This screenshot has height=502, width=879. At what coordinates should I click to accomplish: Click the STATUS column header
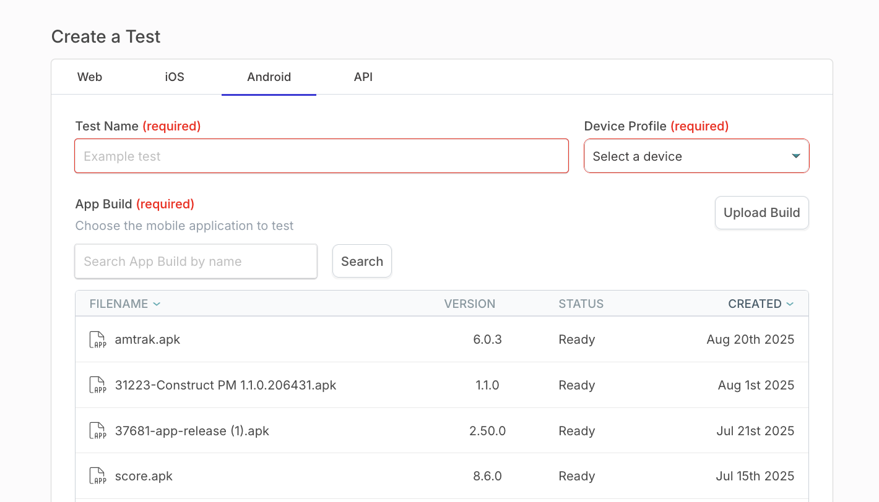click(x=581, y=304)
